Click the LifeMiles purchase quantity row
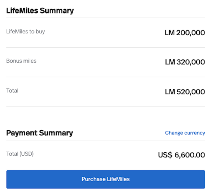The image size is (211, 195). coord(105,32)
